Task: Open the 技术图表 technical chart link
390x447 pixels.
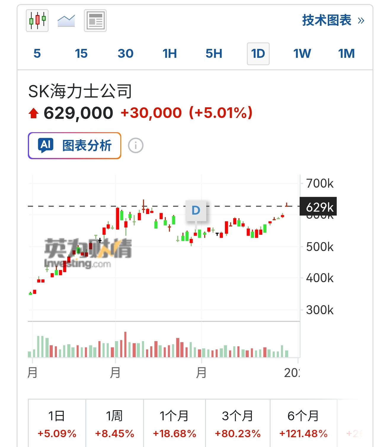Action: click(x=327, y=20)
